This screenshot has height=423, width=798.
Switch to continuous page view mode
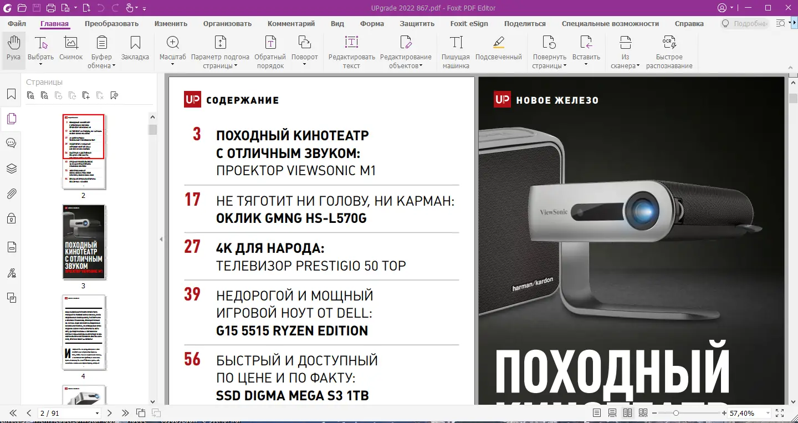click(612, 413)
